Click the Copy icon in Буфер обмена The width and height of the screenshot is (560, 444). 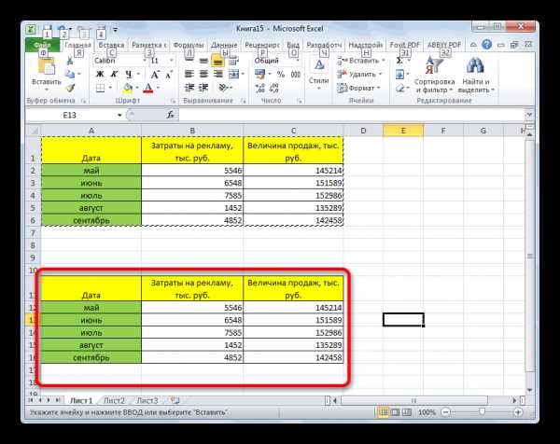click(70, 75)
